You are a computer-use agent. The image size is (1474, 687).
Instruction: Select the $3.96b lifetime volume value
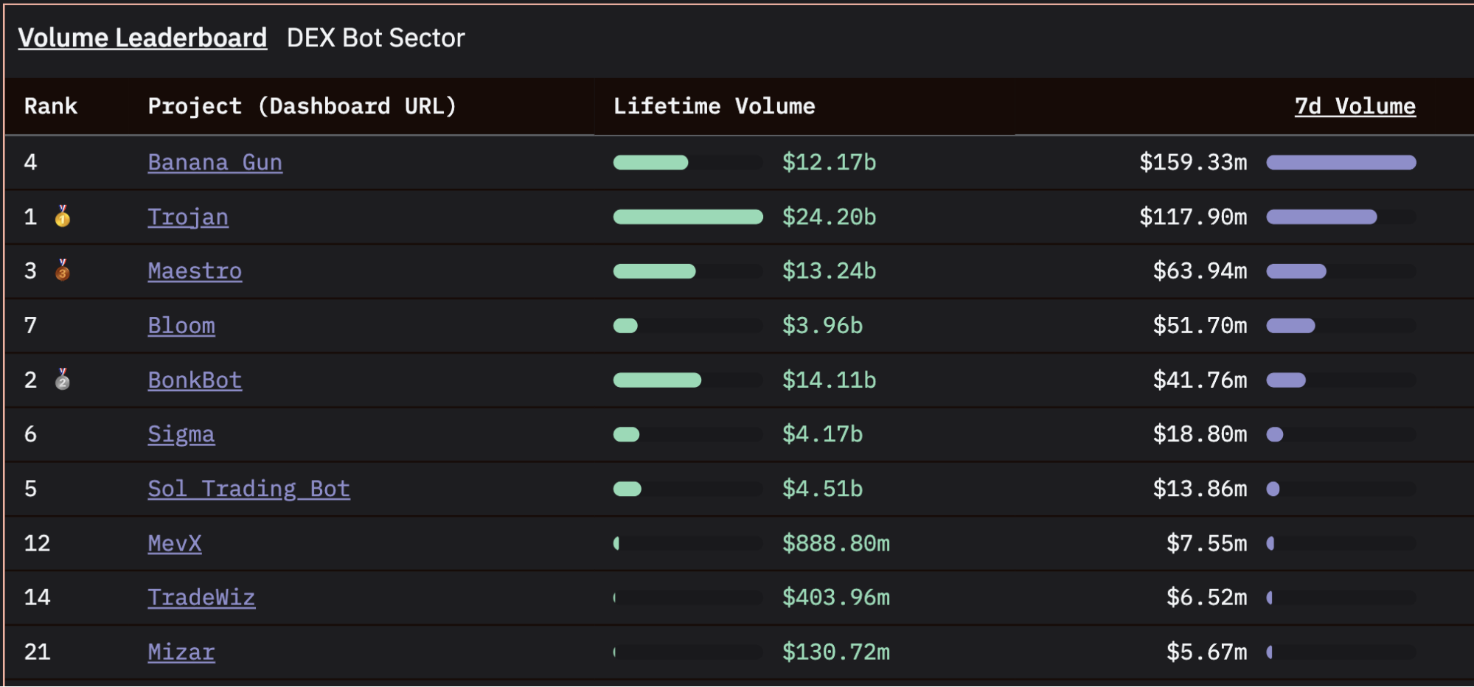(x=823, y=325)
